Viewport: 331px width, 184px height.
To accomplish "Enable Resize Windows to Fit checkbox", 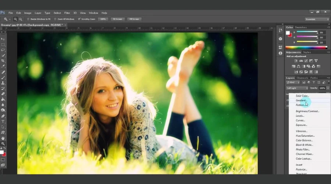I will pyautogui.click(x=28, y=19).
